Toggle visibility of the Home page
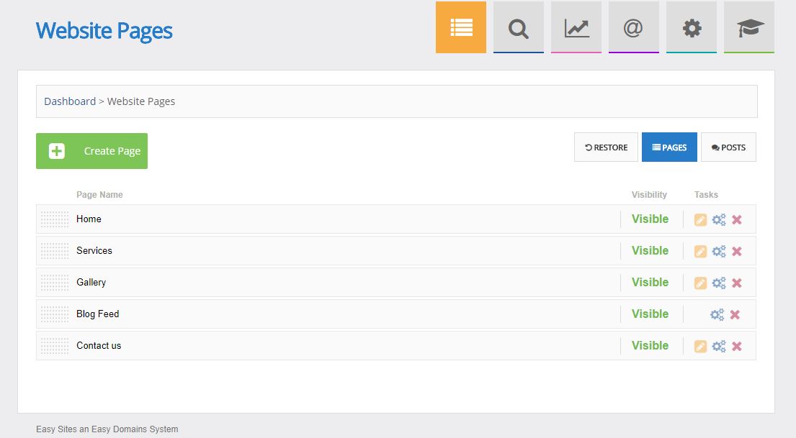The height and width of the screenshot is (438, 796). pyautogui.click(x=650, y=219)
